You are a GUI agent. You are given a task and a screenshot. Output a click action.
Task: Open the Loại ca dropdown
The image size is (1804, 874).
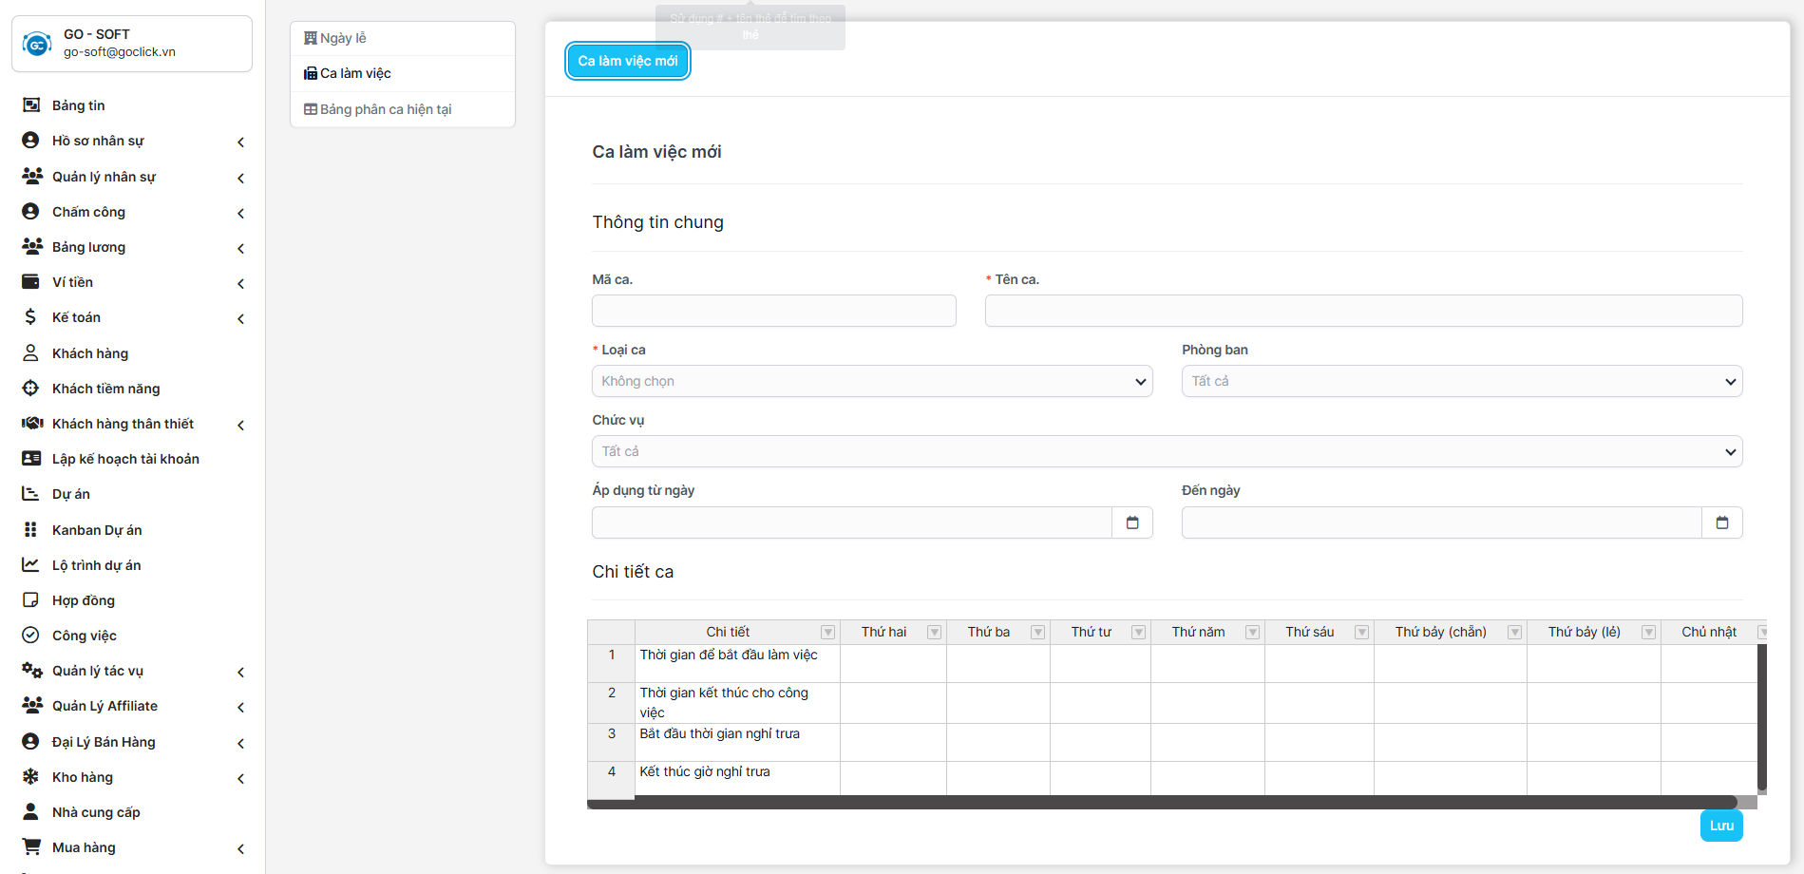coord(871,381)
